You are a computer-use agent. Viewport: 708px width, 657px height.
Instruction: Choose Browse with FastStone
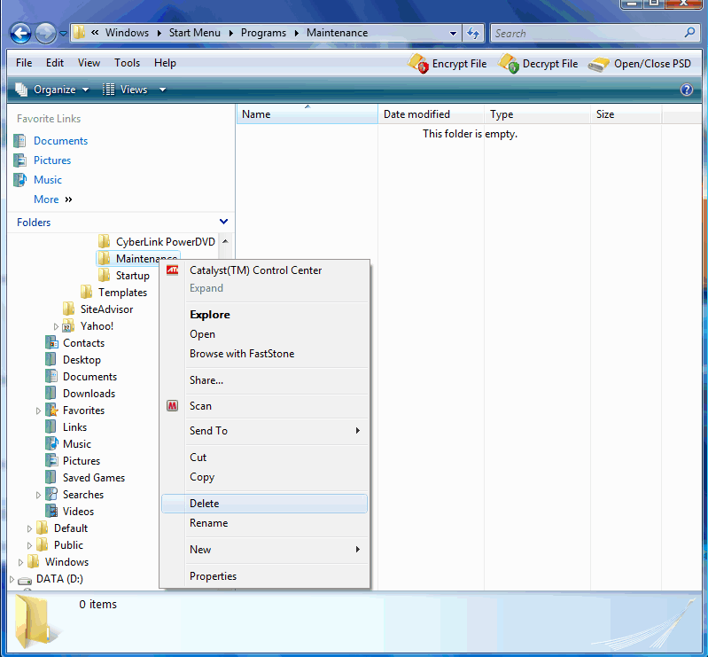pyautogui.click(x=265, y=354)
